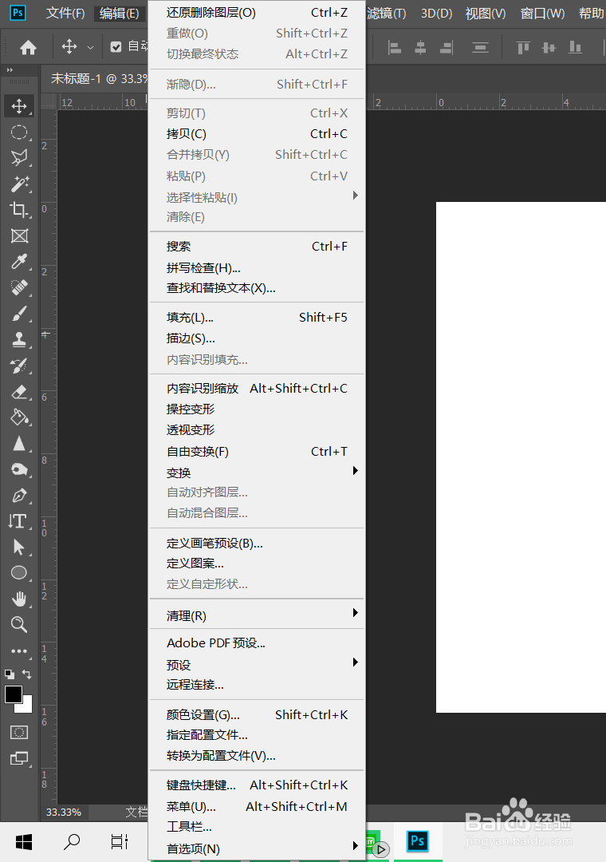Screen dimensions: 606x862
Task: Expand the 清理(R) submenu
Action: click(257, 615)
